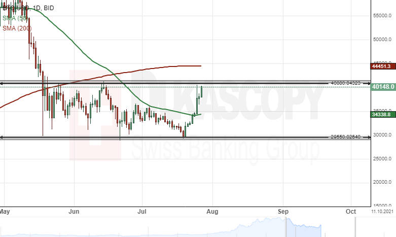Screen dimensions: 396x237
Task: Click the 30000.0 price axis label
Action: [x=382, y=135]
